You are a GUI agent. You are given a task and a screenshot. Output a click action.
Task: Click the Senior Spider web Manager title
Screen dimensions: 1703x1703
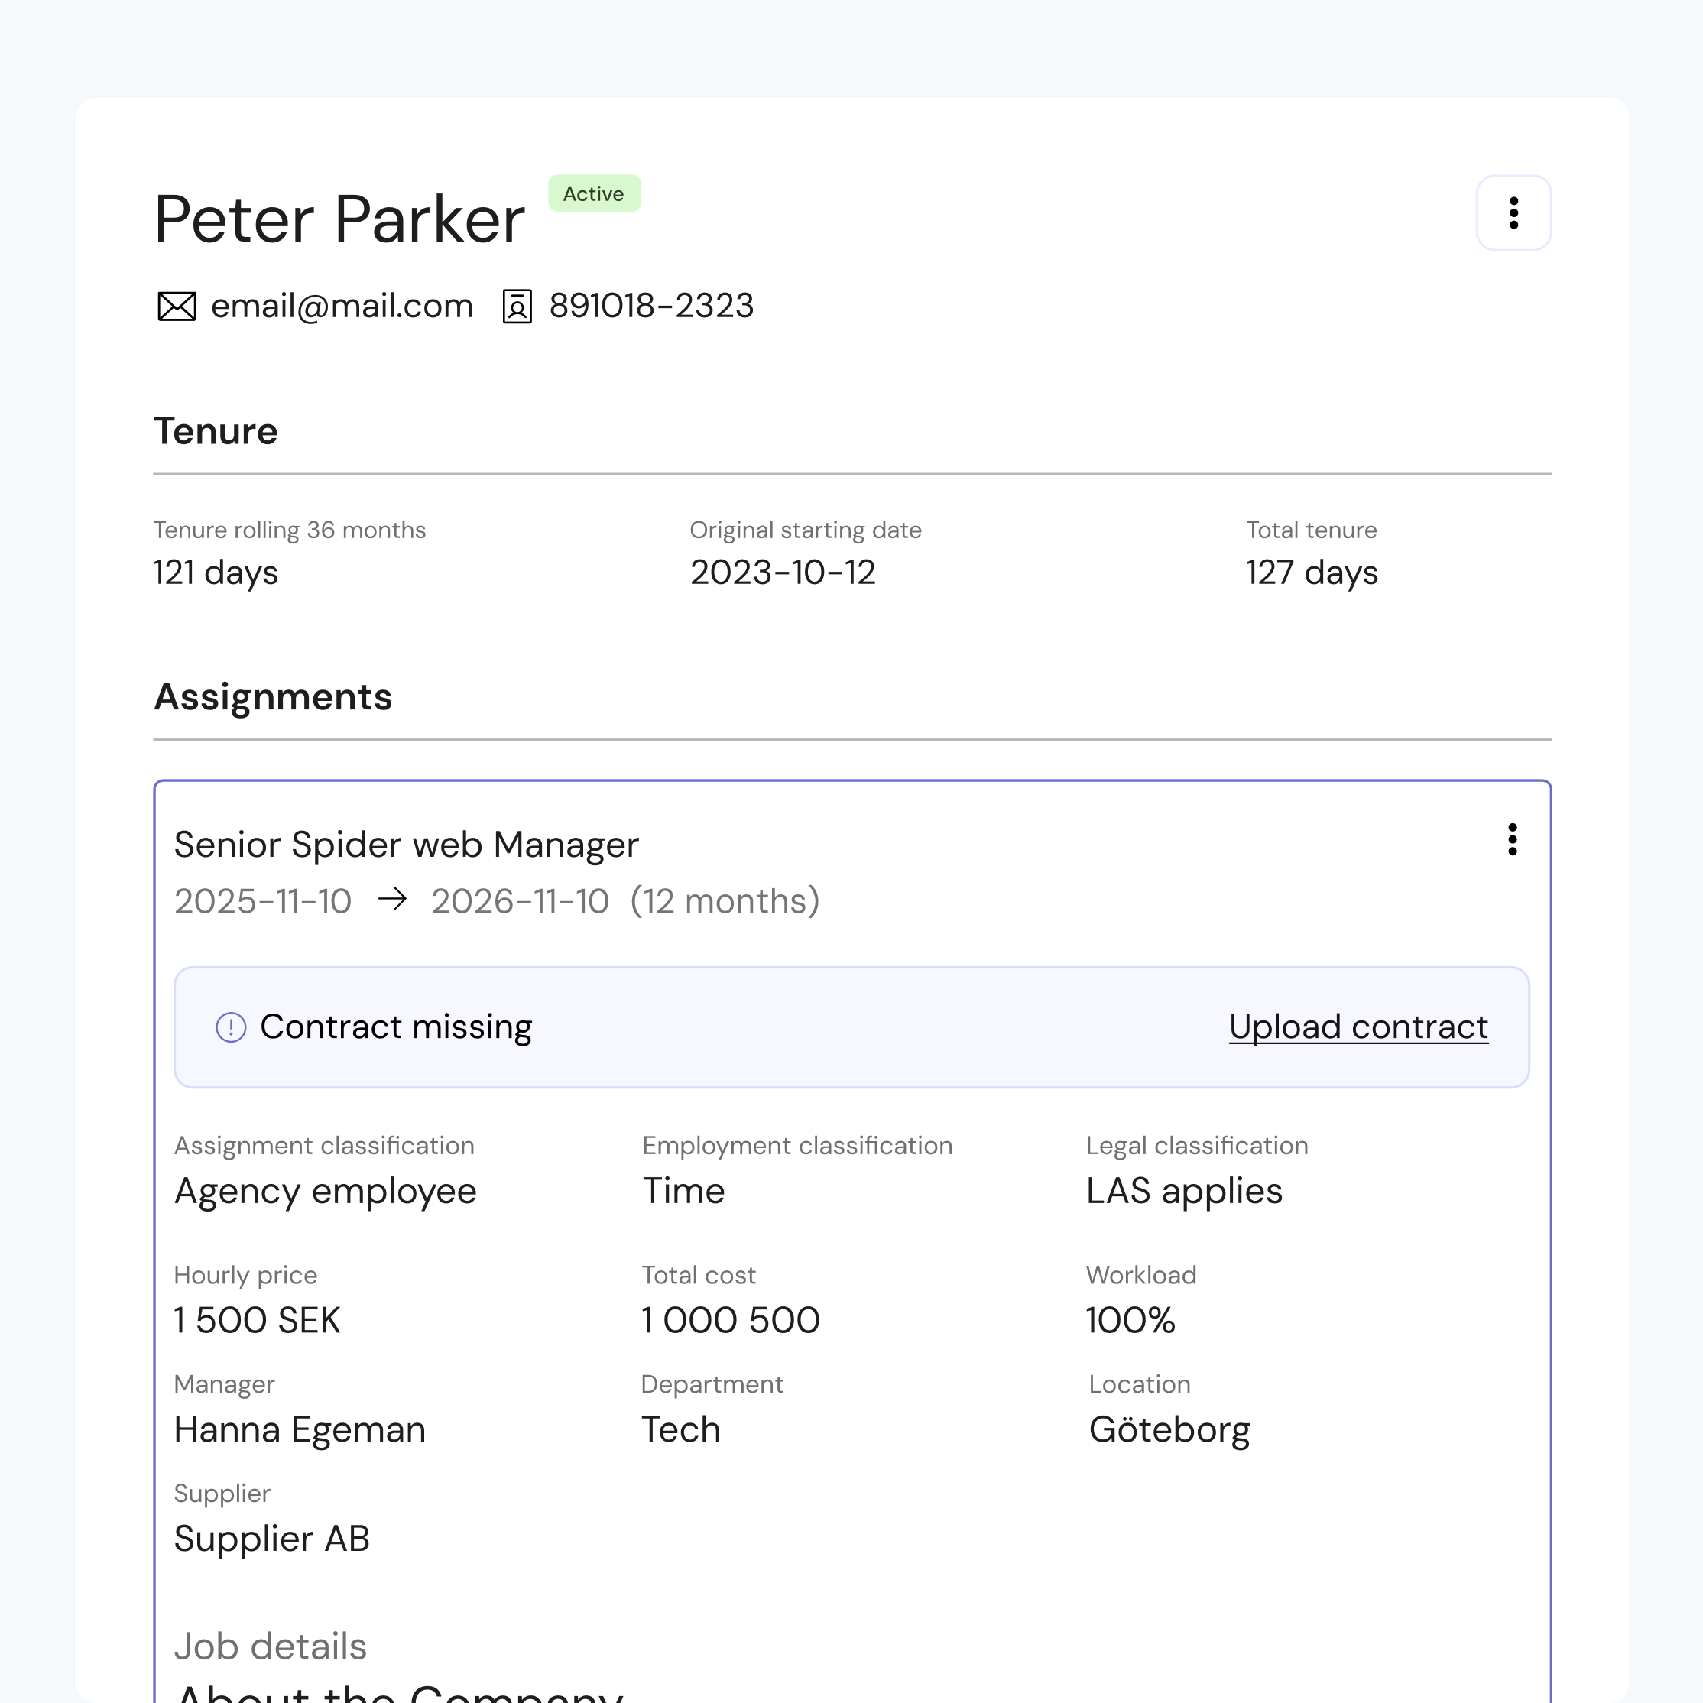(407, 845)
